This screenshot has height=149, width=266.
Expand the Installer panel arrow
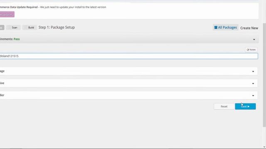pyautogui.click(x=253, y=96)
